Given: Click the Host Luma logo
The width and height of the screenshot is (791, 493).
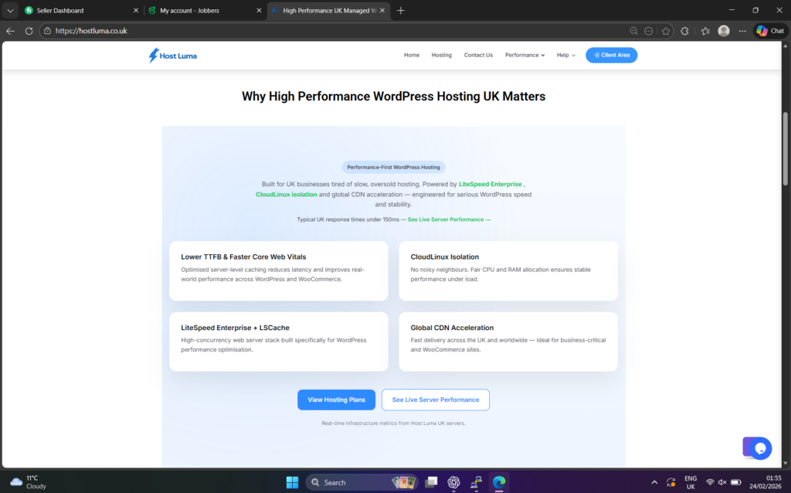Looking at the screenshot, I should (x=172, y=56).
